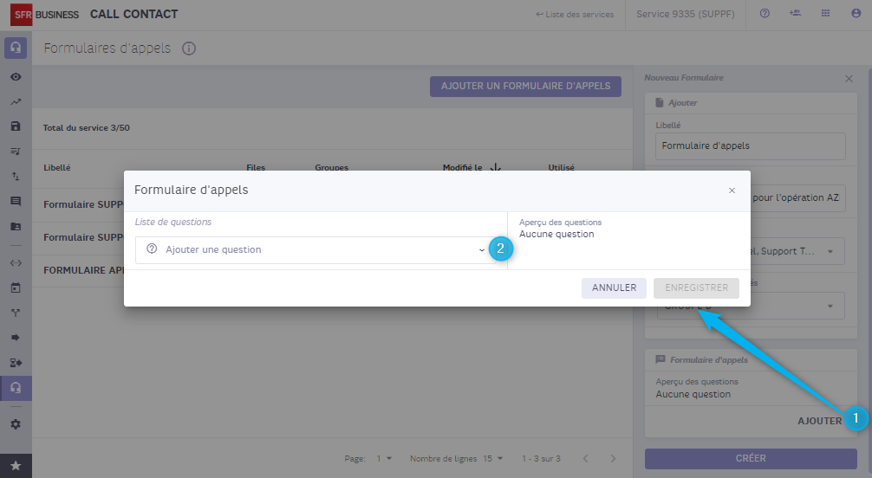Screen dimensions: 872x478
Task: Go to the previous page arrow
Action: 586,459
